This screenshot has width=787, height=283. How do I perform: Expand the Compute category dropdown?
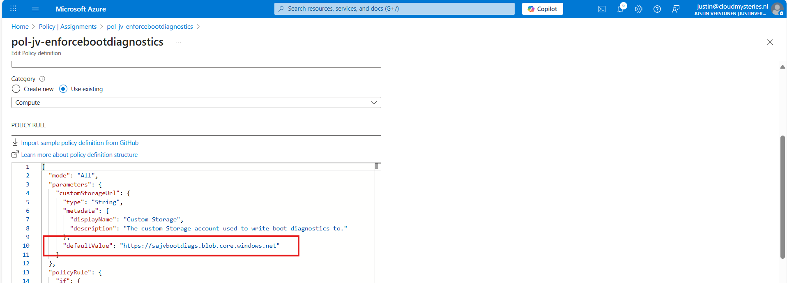(196, 103)
